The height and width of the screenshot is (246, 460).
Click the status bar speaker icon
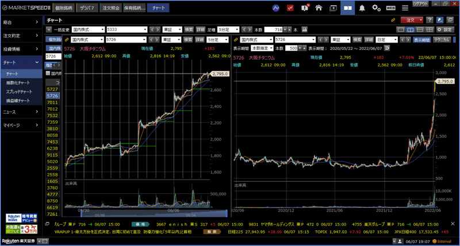click(x=394, y=241)
